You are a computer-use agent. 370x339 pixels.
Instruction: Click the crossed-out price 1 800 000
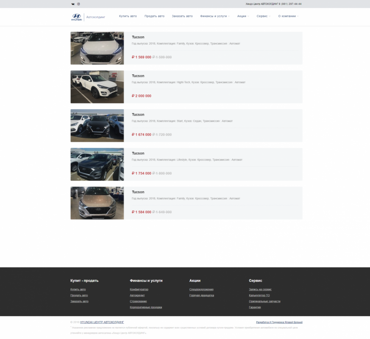click(162, 173)
